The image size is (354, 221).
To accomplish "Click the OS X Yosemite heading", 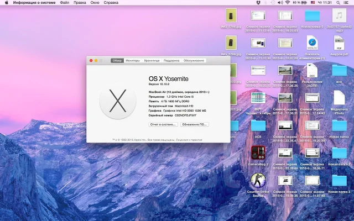I will tap(168, 78).
